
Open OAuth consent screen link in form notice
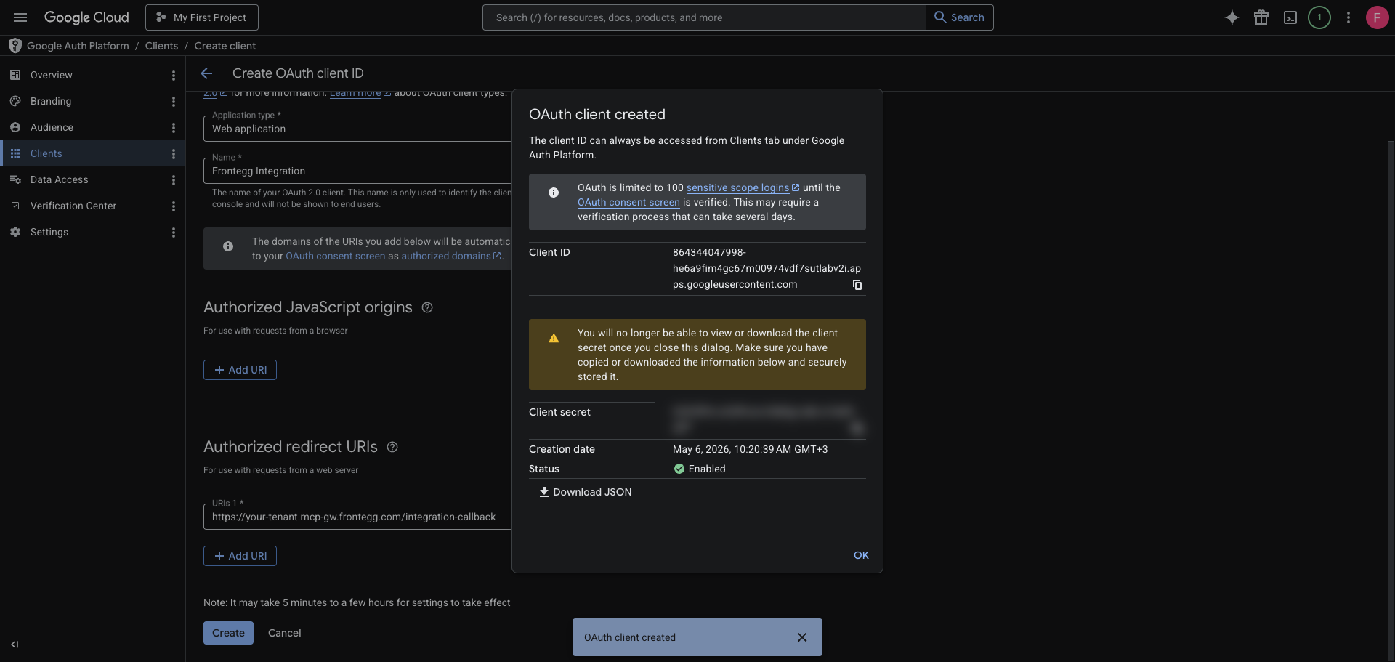point(336,256)
